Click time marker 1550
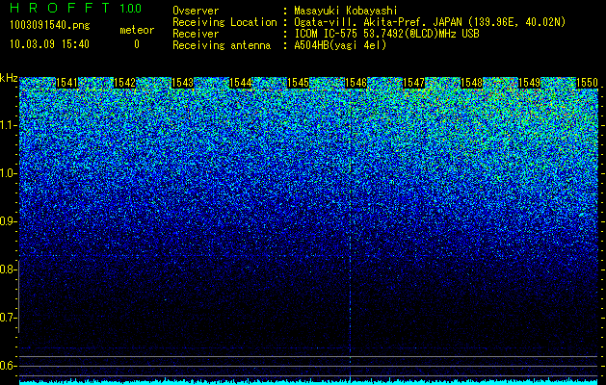606x385 pixels. point(587,83)
